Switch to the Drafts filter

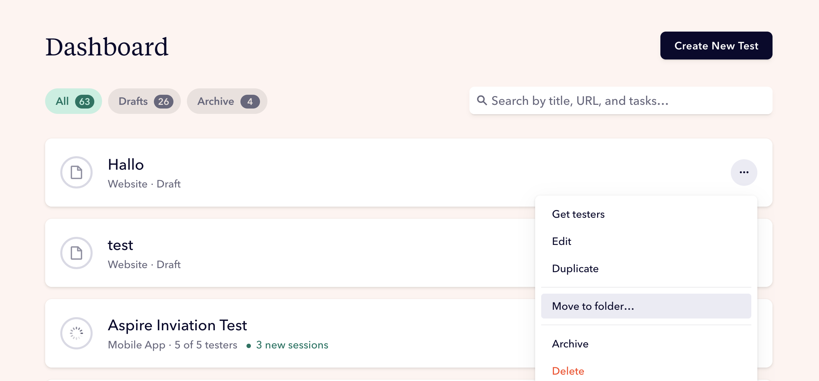[144, 101]
